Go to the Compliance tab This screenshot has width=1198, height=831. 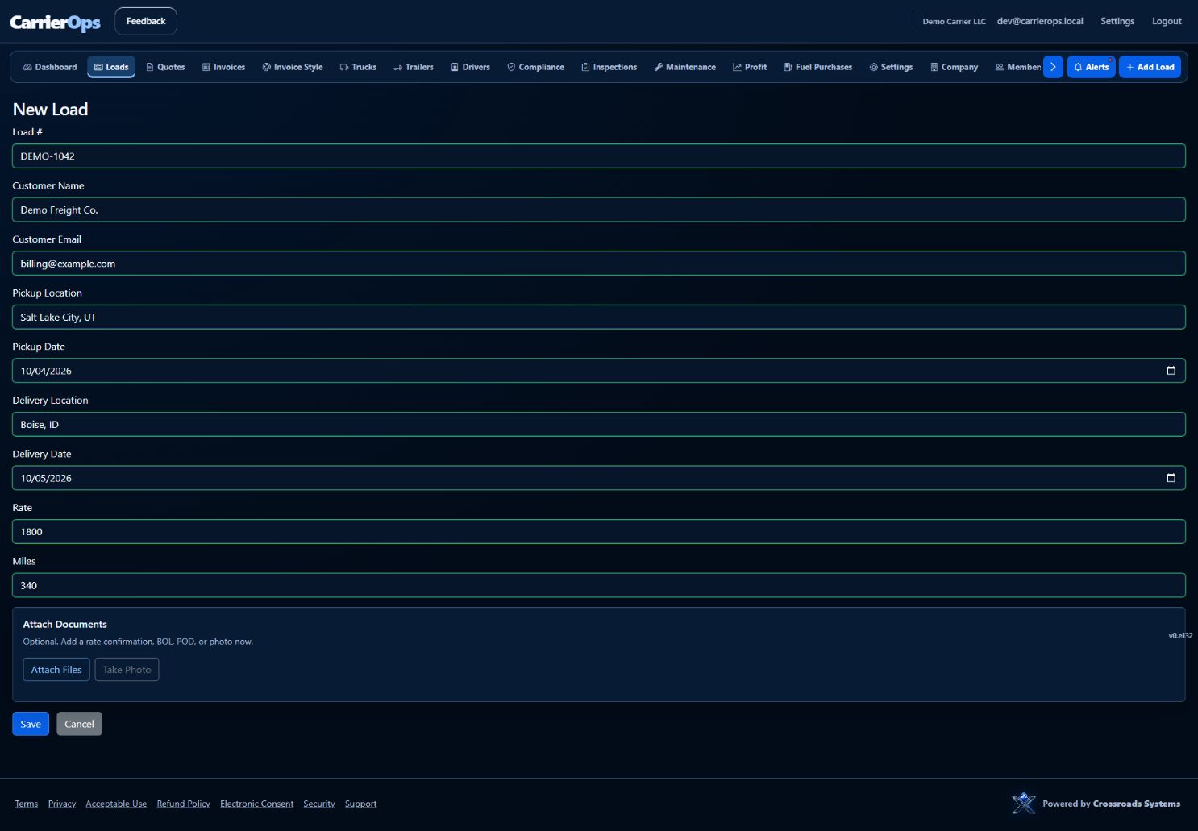pyautogui.click(x=535, y=67)
